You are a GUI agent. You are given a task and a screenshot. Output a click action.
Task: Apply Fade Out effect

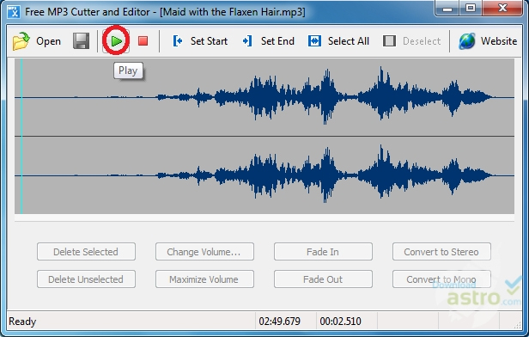[x=323, y=279]
